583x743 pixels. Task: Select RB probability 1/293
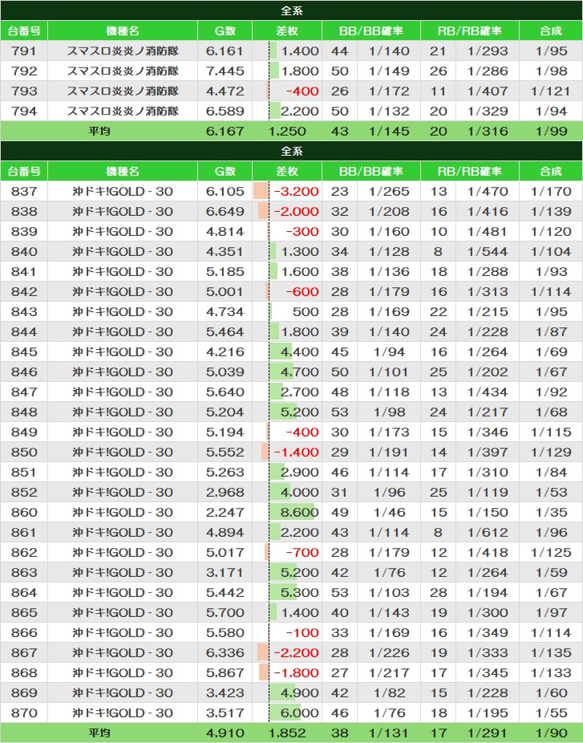click(488, 51)
